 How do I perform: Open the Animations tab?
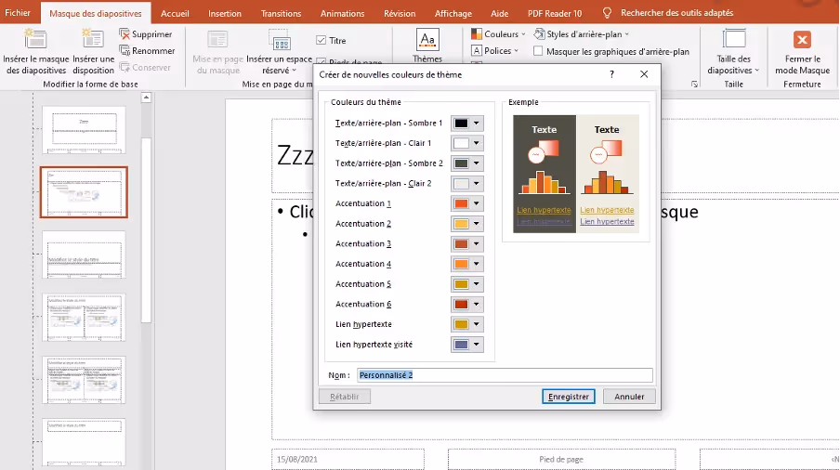[x=342, y=13]
